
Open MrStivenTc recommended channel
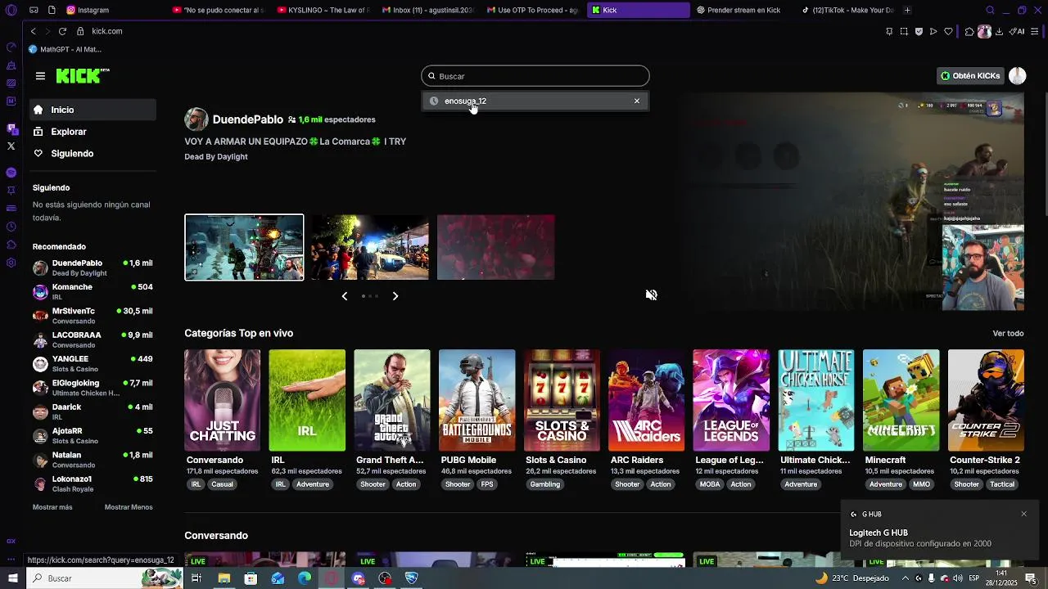point(93,316)
